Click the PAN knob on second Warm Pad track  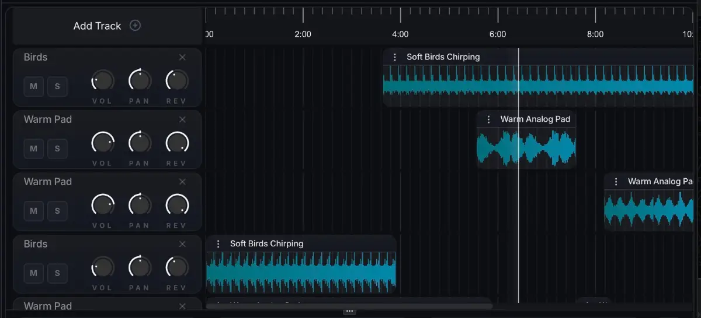tap(140, 205)
